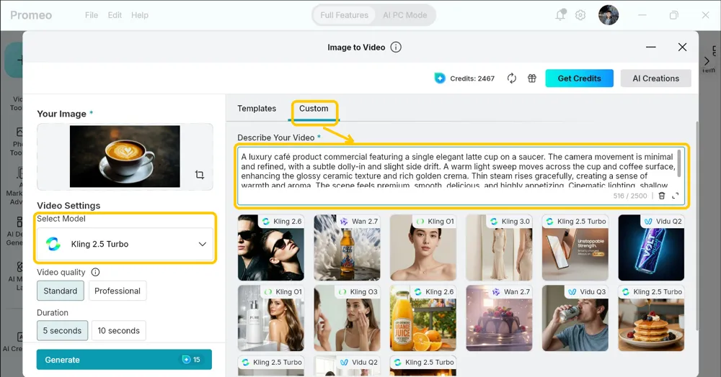Select the Vidu Q2 energy can template

click(x=651, y=247)
